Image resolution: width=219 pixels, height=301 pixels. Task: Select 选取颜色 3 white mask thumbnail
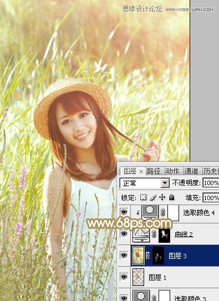165,295
